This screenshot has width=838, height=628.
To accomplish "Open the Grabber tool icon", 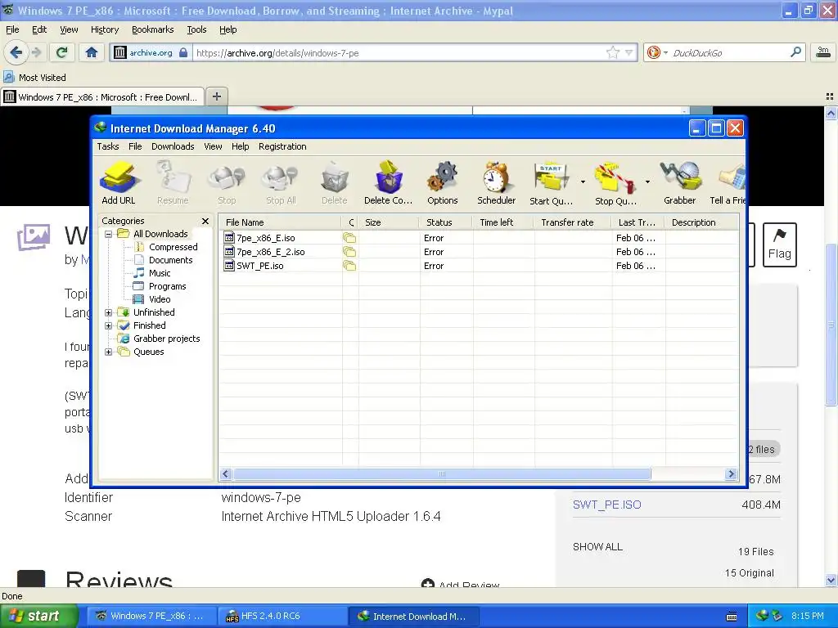I will click(x=680, y=183).
